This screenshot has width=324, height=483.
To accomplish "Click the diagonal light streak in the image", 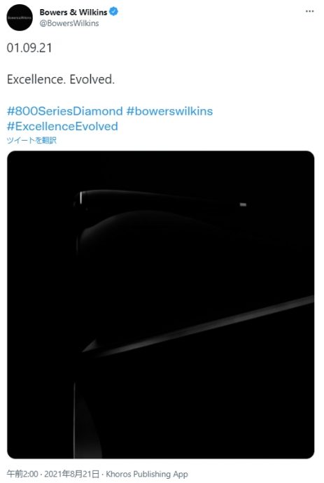I will click(197, 326).
